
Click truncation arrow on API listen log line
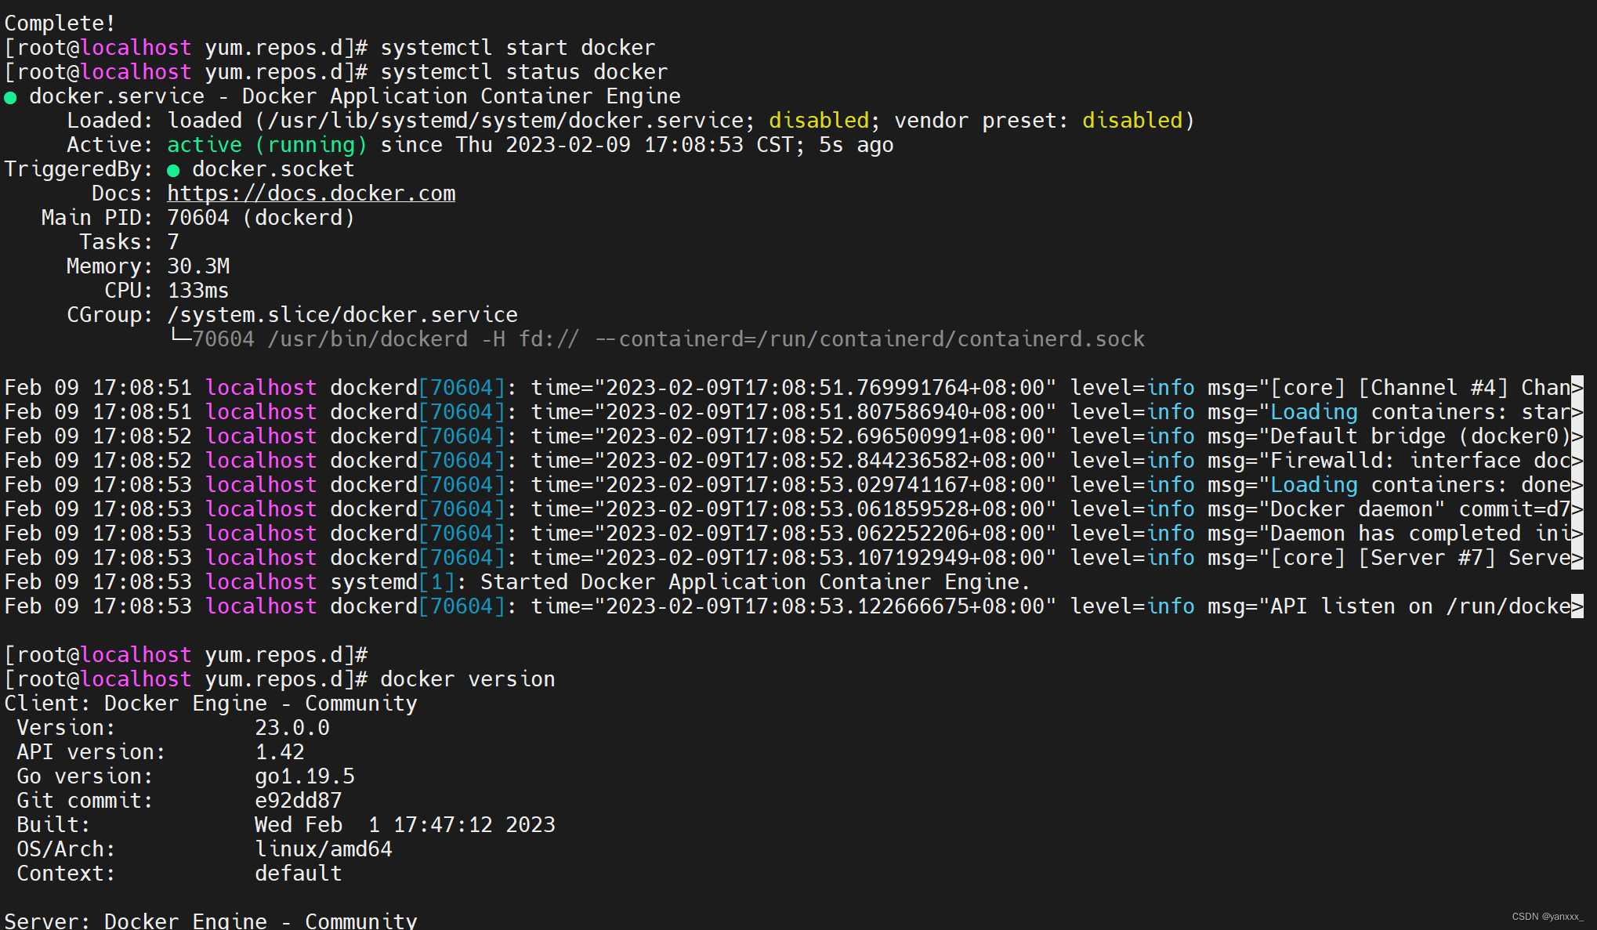click(1577, 606)
